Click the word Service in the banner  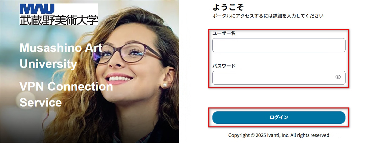[41, 102]
